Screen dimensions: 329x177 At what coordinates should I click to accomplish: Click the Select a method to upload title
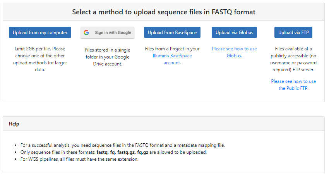pyautogui.click(x=164, y=12)
